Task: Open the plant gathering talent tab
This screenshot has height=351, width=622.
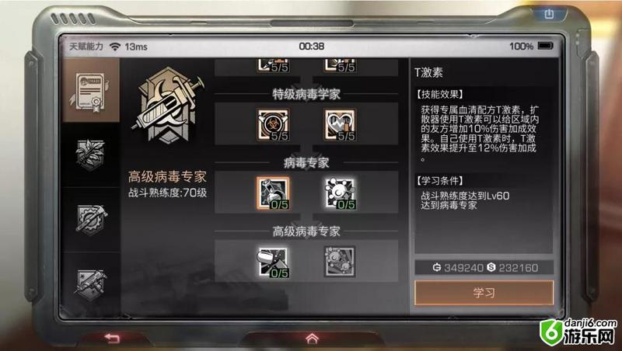Action: [91, 155]
